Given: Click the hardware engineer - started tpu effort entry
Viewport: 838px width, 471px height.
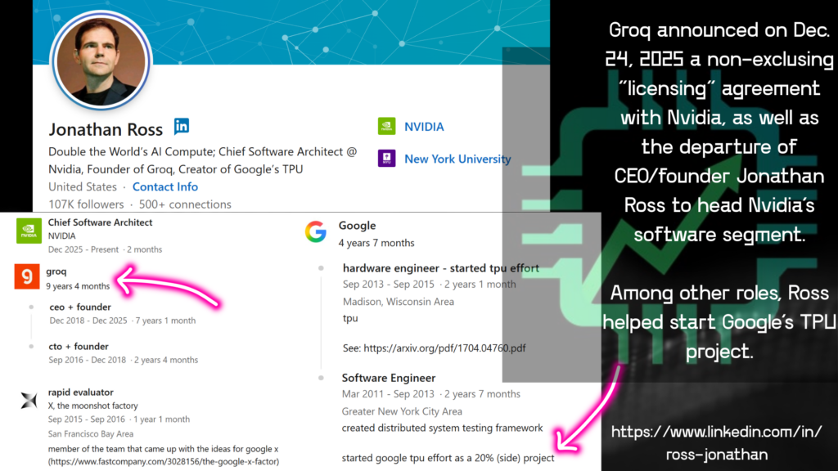Looking at the screenshot, I should tap(441, 267).
